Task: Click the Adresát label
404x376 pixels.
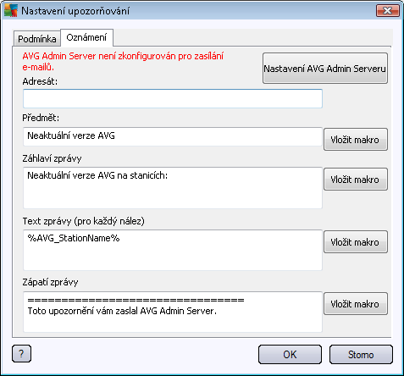Action: click(40, 81)
